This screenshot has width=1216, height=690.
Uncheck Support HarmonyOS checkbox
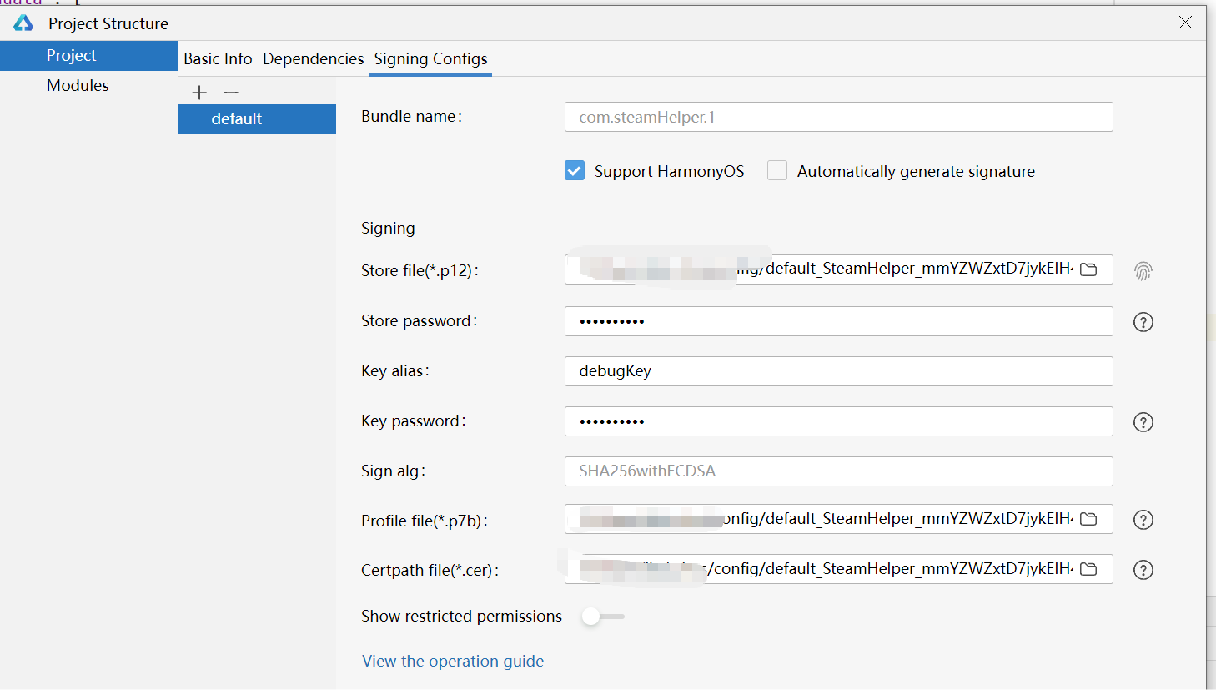click(x=575, y=171)
